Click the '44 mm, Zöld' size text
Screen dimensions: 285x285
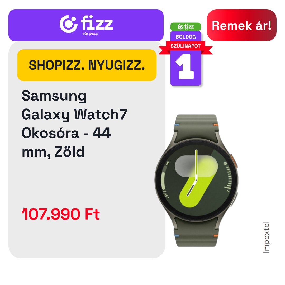coord(66,142)
